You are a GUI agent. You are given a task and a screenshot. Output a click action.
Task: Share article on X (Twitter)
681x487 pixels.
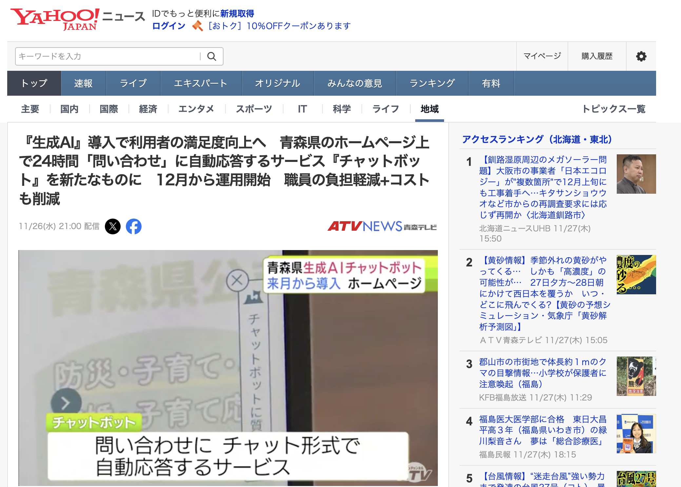coord(113,226)
